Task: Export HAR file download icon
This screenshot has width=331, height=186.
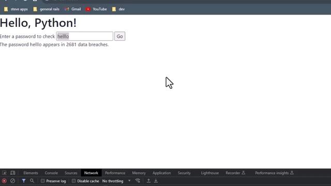Action: 156,181
